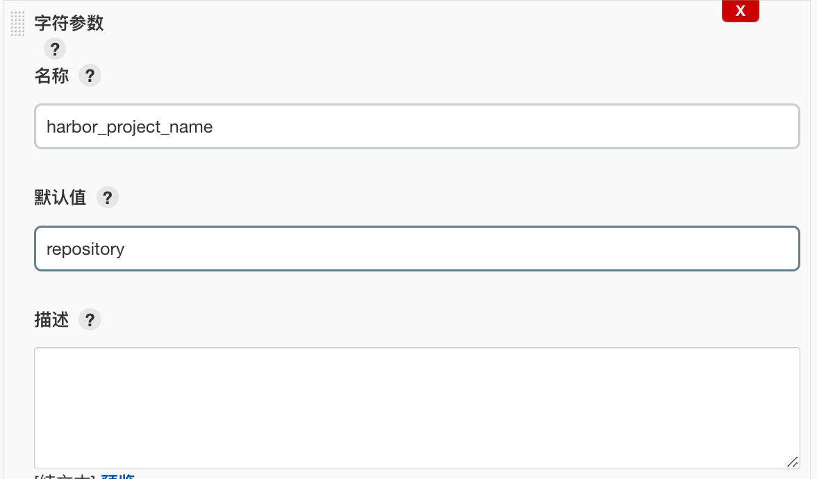Place cursor right after the repository text

click(126, 249)
